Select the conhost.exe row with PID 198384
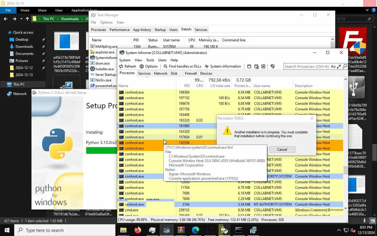The image size is (377, 236). (x=230, y=92)
